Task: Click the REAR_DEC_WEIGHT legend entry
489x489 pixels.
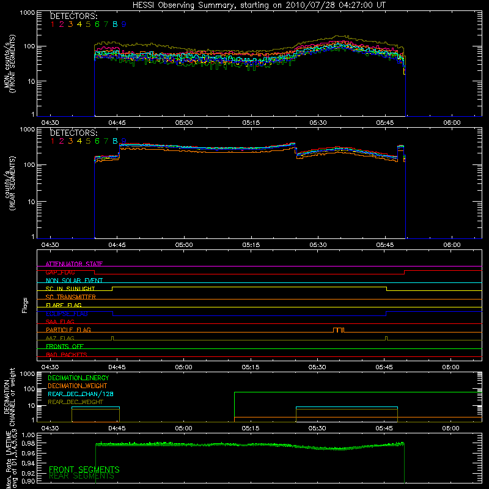Action: [75, 402]
